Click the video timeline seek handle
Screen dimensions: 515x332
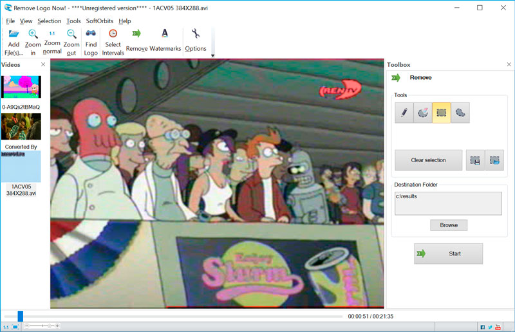click(x=21, y=317)
